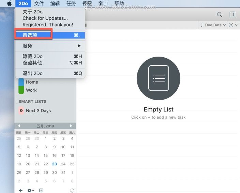
Task: Toggle the right sidebar panel icon
Action: pyautogui.click(x=232, y=14)
